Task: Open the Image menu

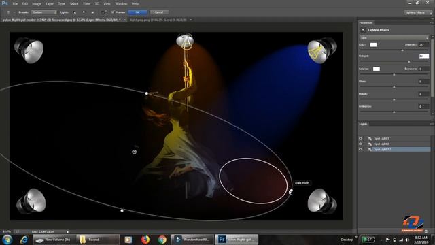Action: 36,4
